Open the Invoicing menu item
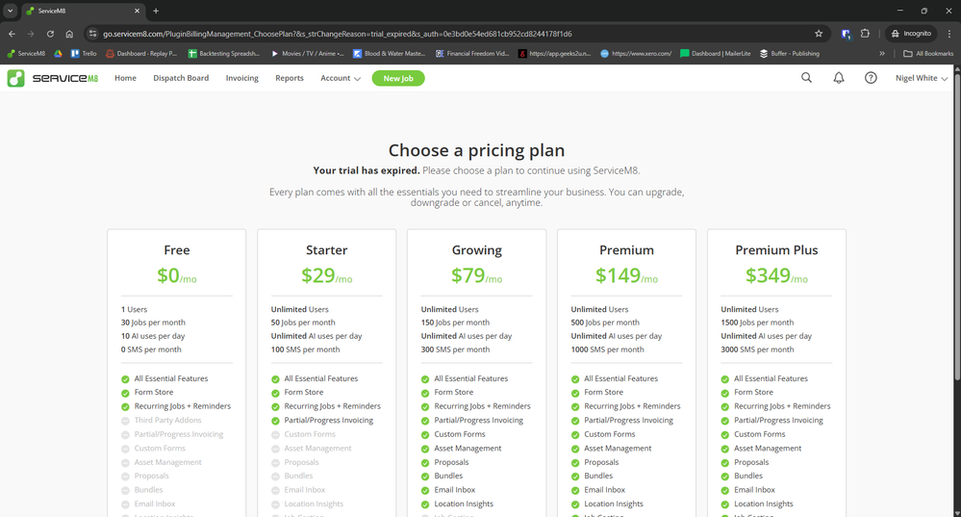 pos(242,79)
